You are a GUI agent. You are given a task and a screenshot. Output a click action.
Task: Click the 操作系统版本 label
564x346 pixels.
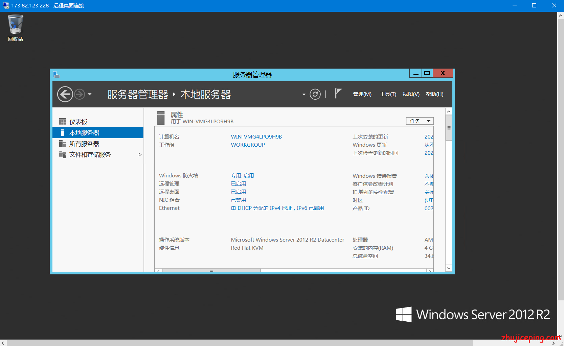pyautogui.click(x=174, y=240)
